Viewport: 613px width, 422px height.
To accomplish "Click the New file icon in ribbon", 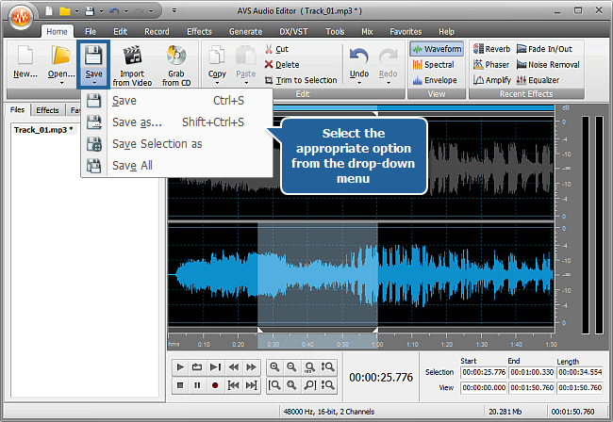I will tap(25, 56).
